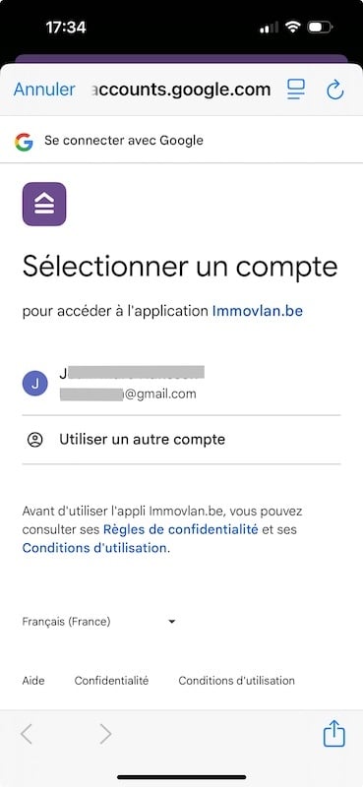Tap the reader view icon in address bar
This screenshot has height=787, width=363.
coord(296,90)
